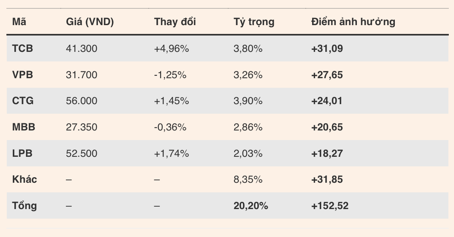454x237 pixels.
Task: Click the LPB price 52.500
Action: [x=82, y=153]
